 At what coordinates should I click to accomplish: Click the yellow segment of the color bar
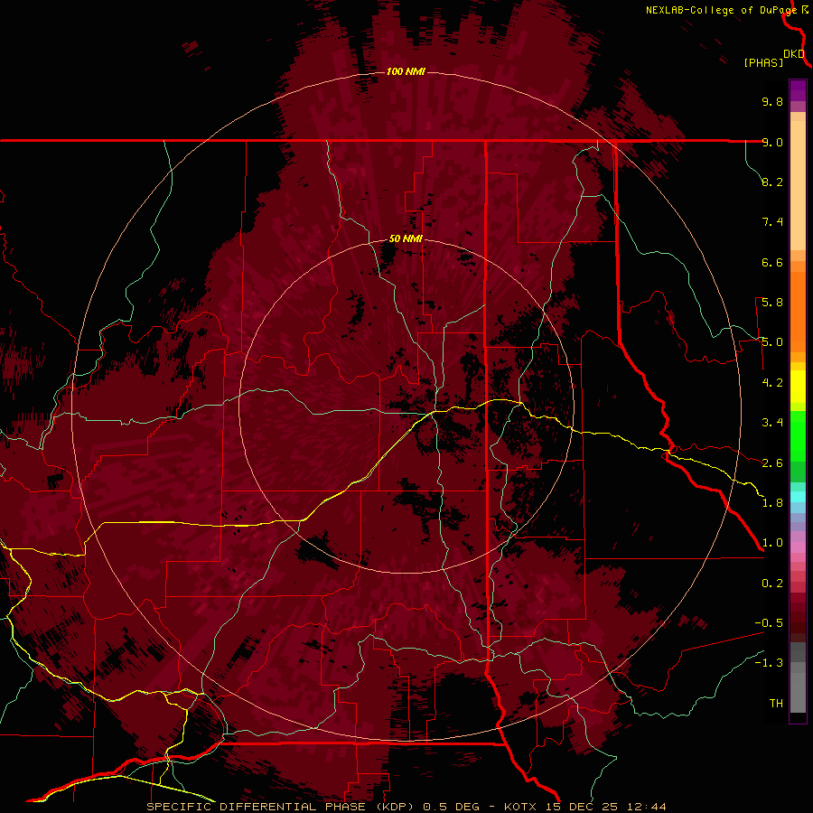coord(798,387)
